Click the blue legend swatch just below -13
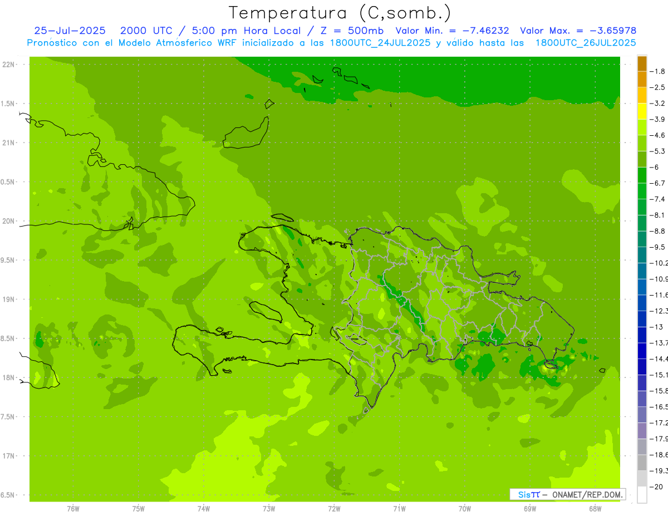Screen dimensions: 668x516 [642, 335]
